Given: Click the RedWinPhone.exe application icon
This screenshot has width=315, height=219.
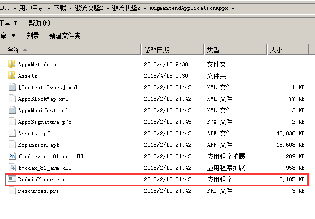Looking at the screenshot, I should [12, 179].
